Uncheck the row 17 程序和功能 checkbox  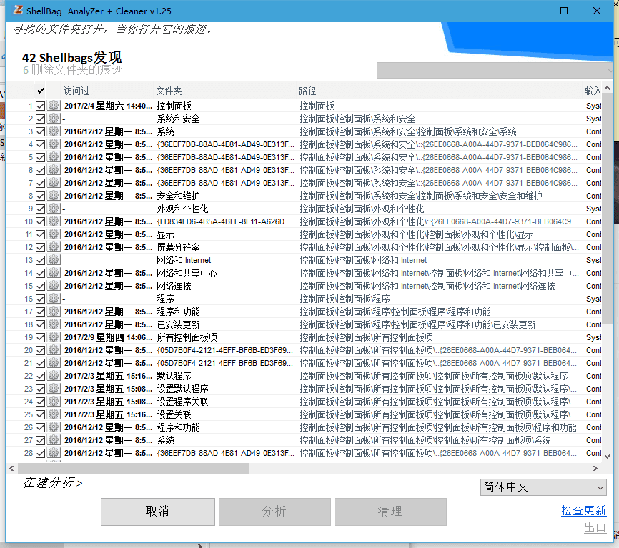tap(40, 312)
